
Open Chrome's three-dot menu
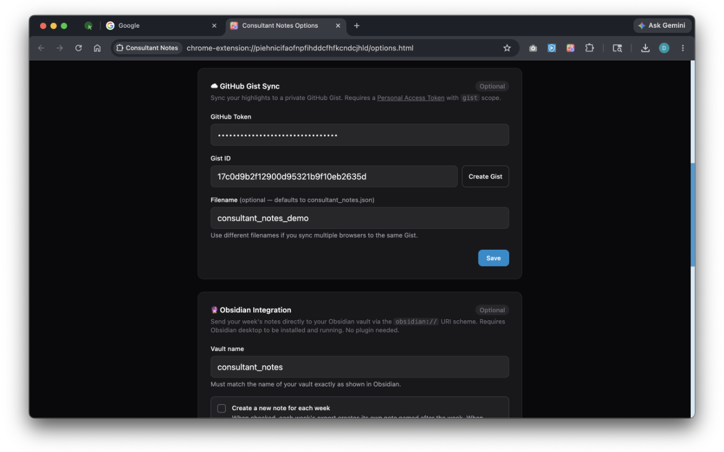[x=683, y=48]
